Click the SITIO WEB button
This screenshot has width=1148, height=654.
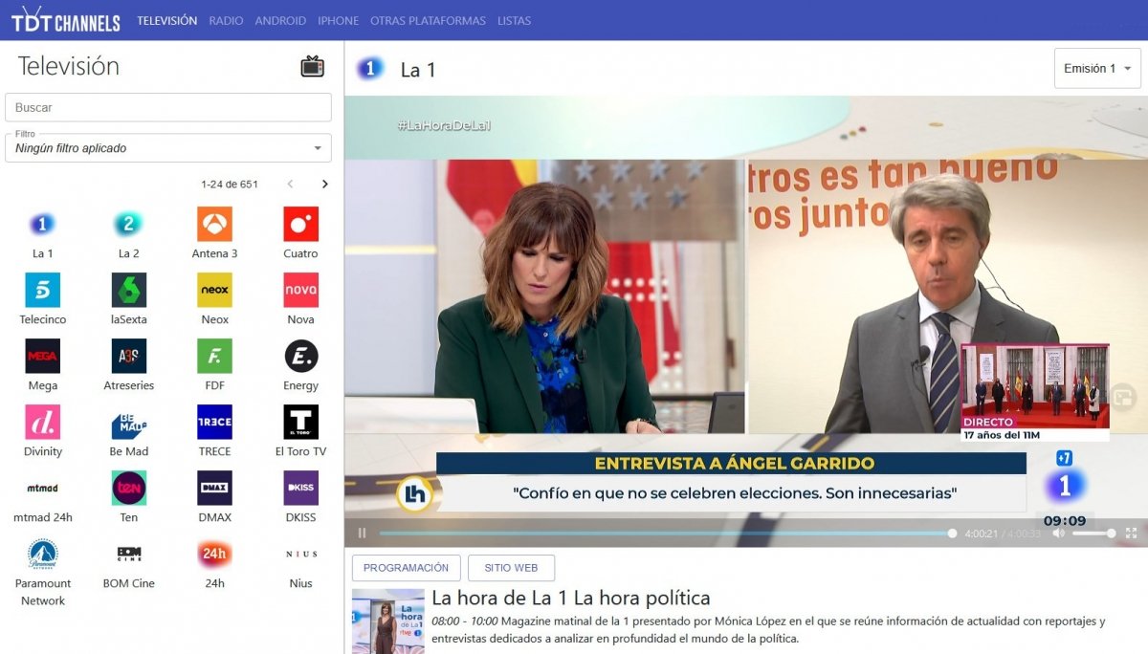(x=511, y=568)
